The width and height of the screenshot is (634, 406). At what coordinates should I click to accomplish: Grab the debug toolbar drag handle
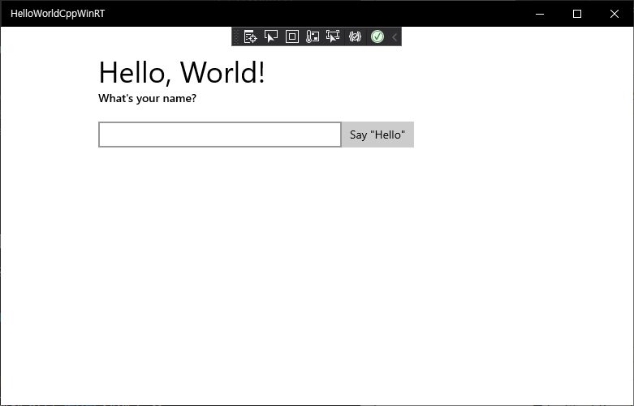click(x=236, y=36)
